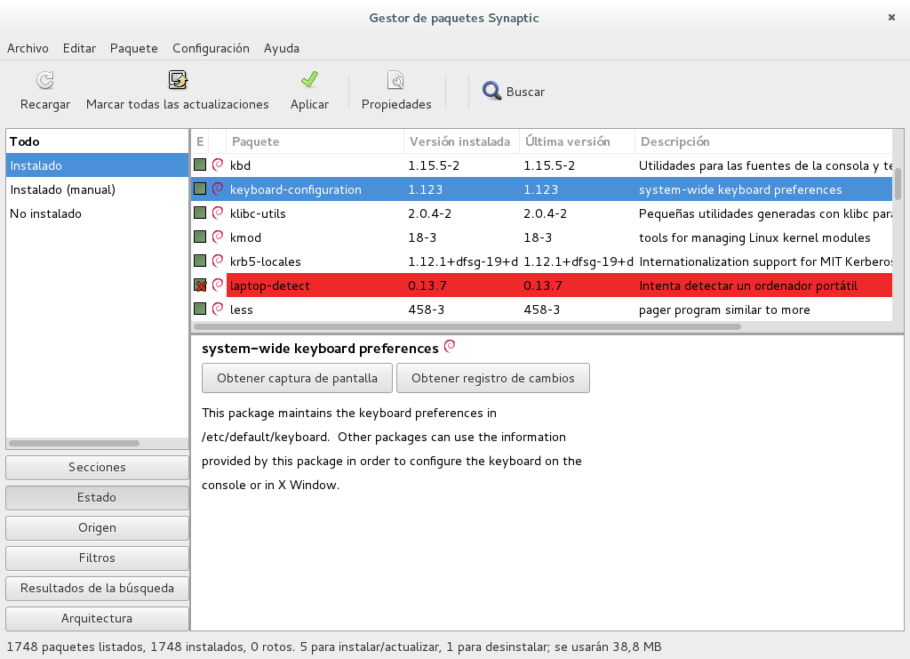Image resolution: width=910 pixels, height=659 pixels.
Task: Click swirl icon beside system-wide keyboard preferences heading
Action: tap(450, 347)
